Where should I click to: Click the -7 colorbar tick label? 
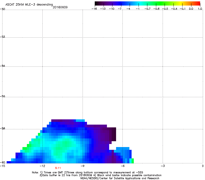click(120, 9)
